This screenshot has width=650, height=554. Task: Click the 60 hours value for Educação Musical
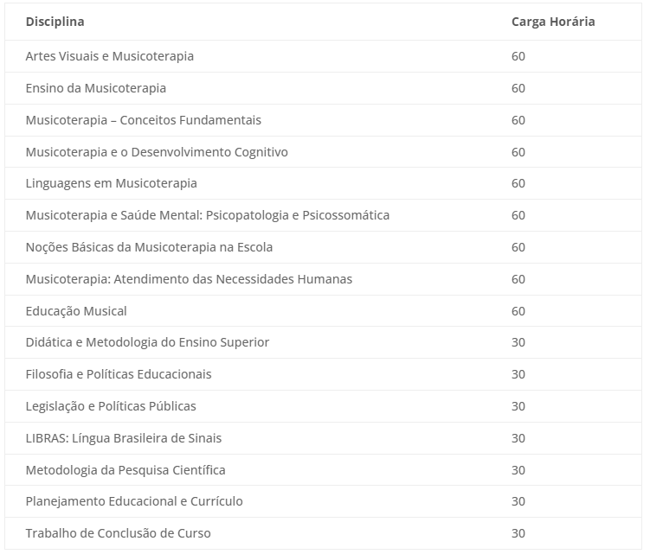point(518,311)
